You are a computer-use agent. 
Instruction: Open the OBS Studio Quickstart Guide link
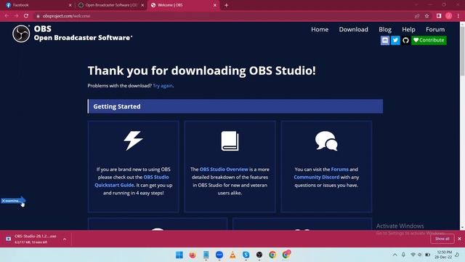(132, 181)
